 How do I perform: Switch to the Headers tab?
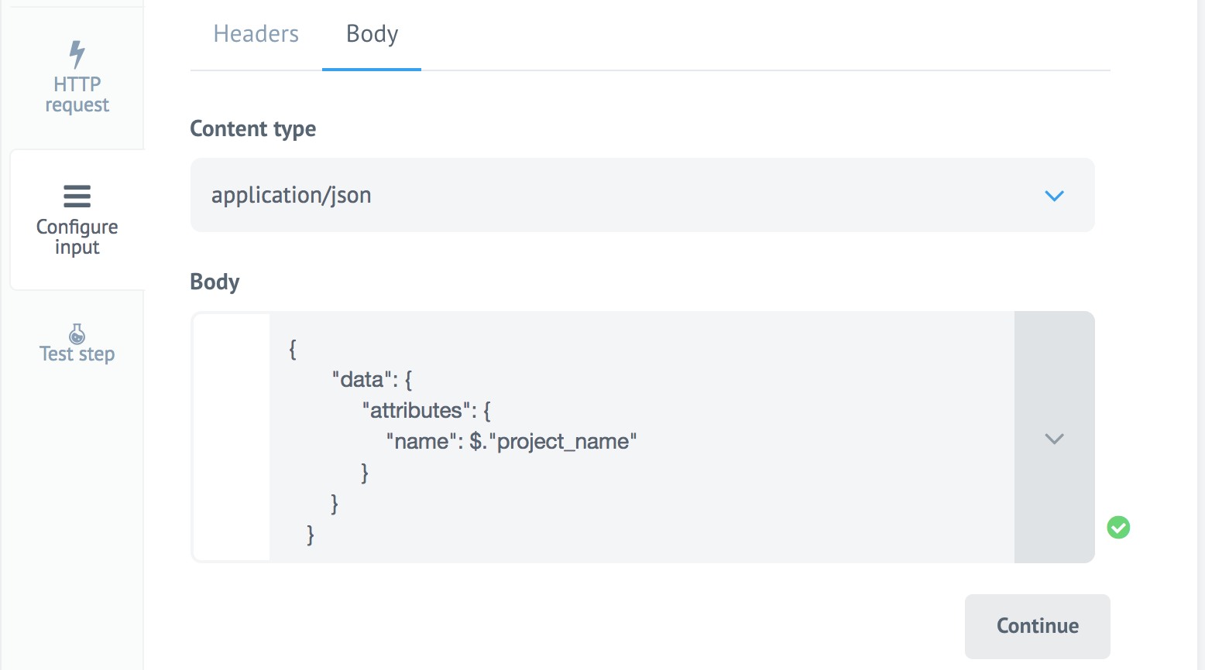[x=256, y=34]
